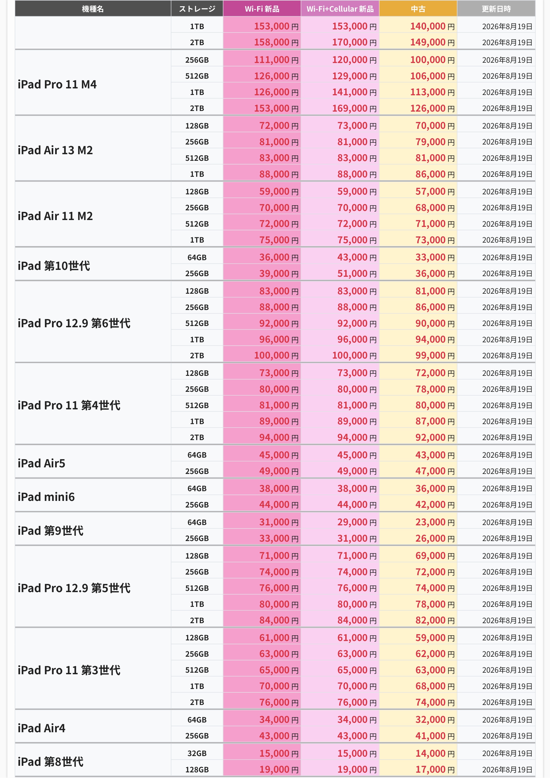Click iPad Pro 11 第3世代 model name
This screenshot has height=778, width=550.
tap(69, 670)
